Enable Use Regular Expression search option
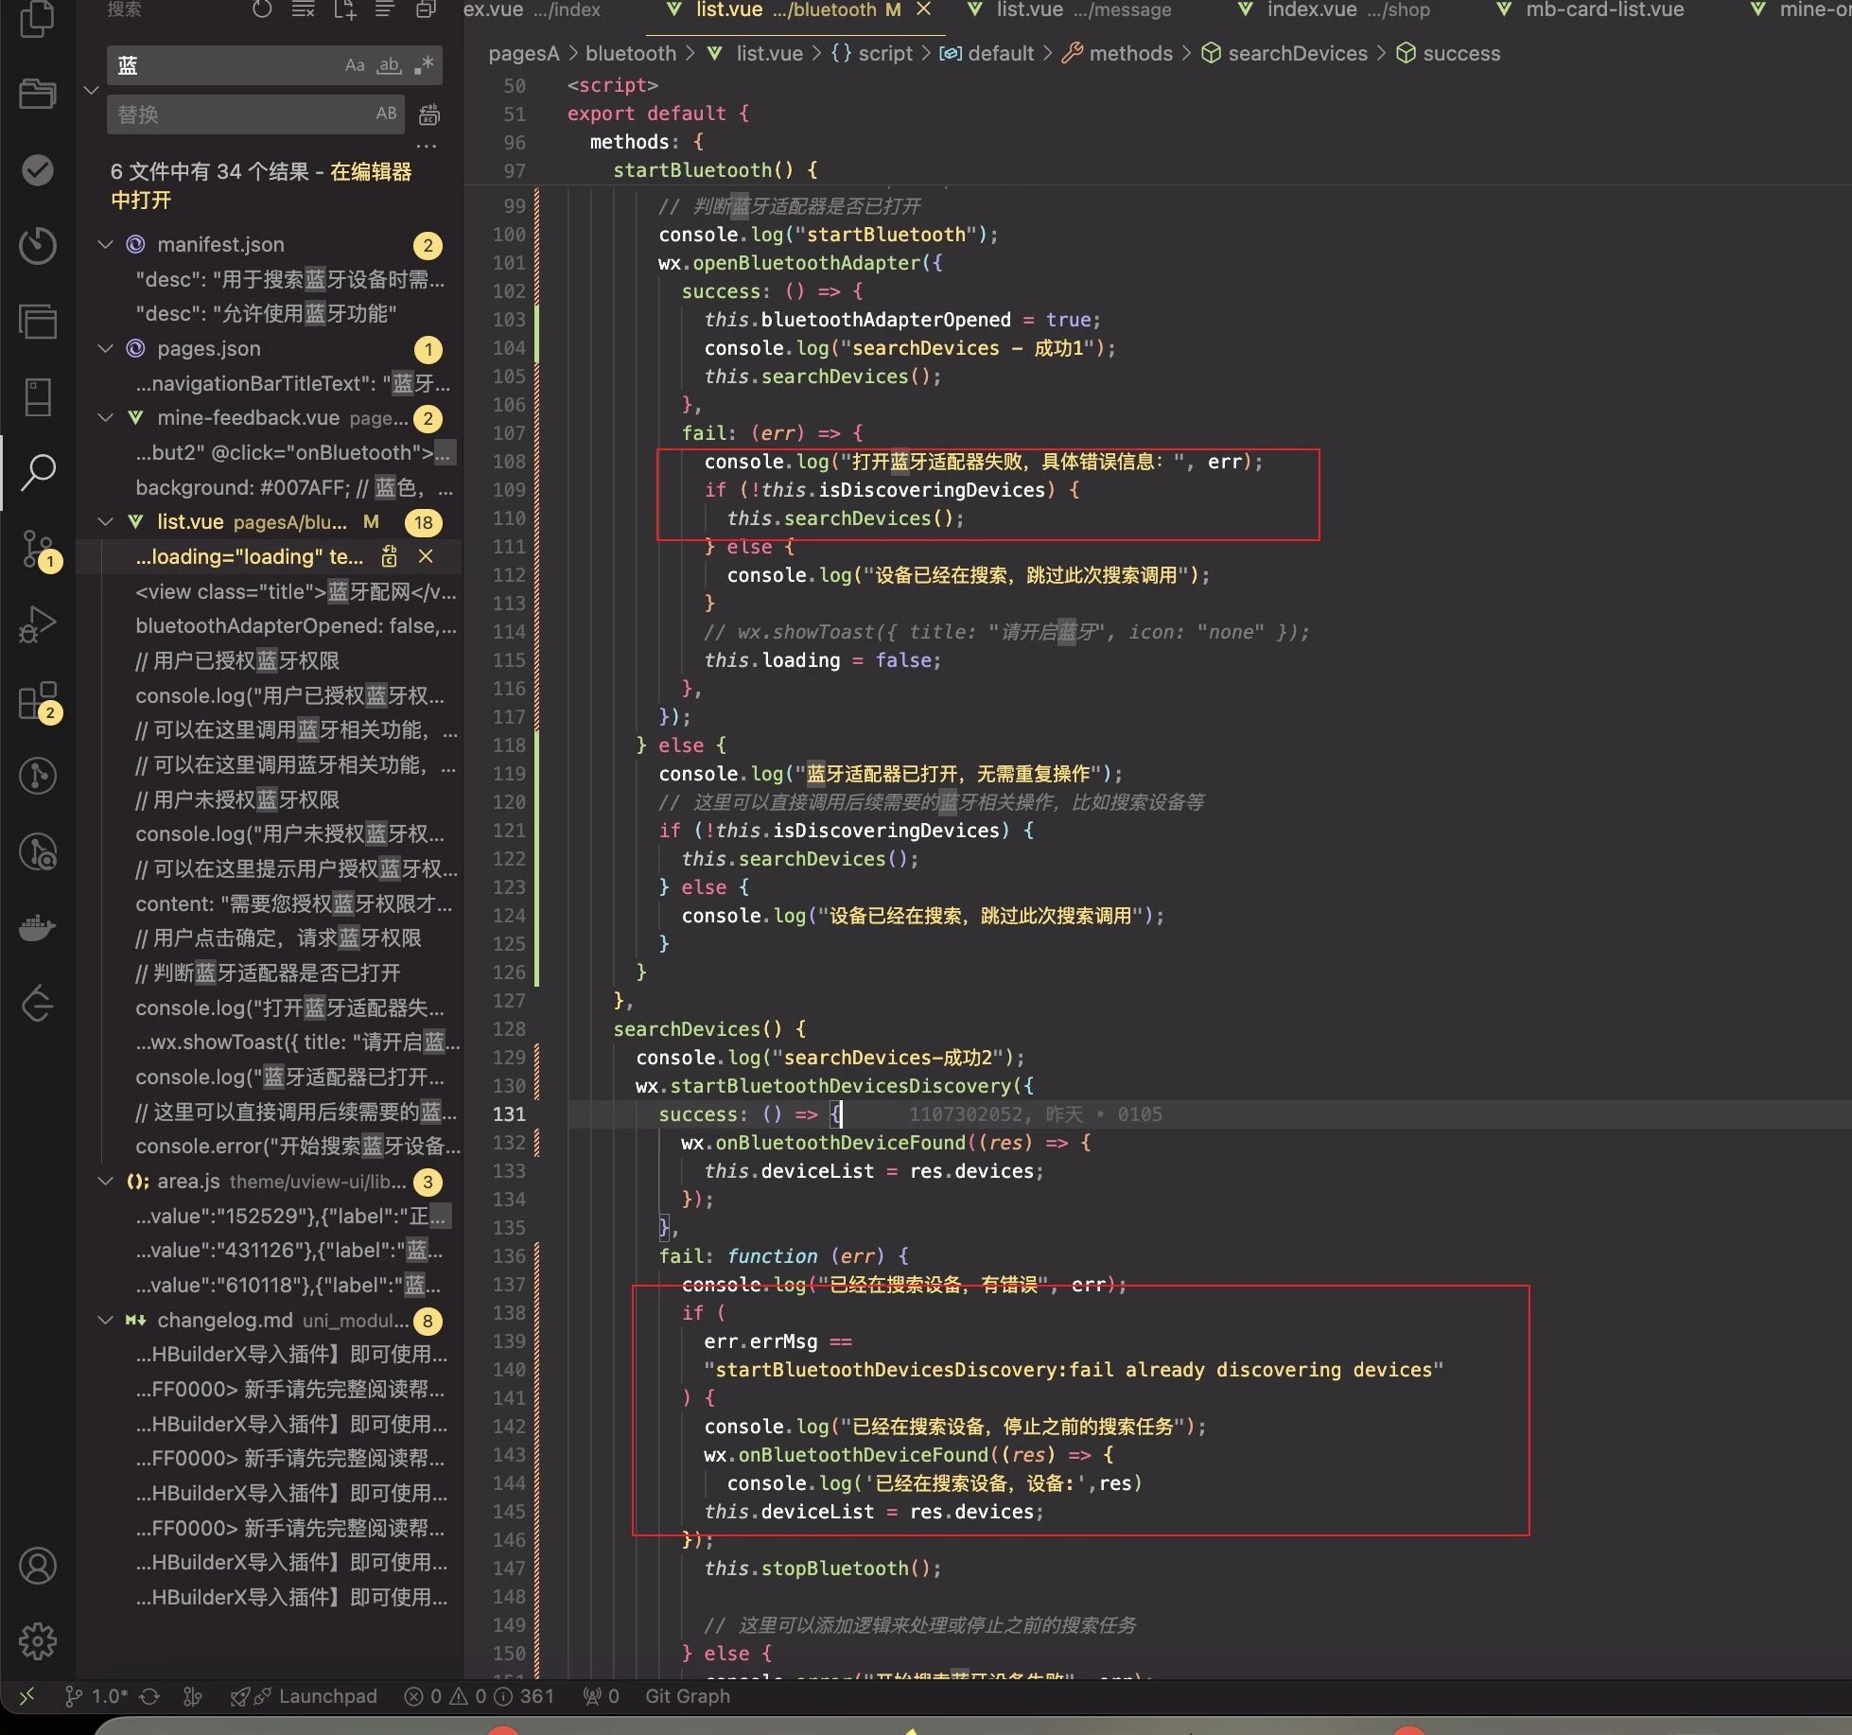 click(x=424, y=65)
